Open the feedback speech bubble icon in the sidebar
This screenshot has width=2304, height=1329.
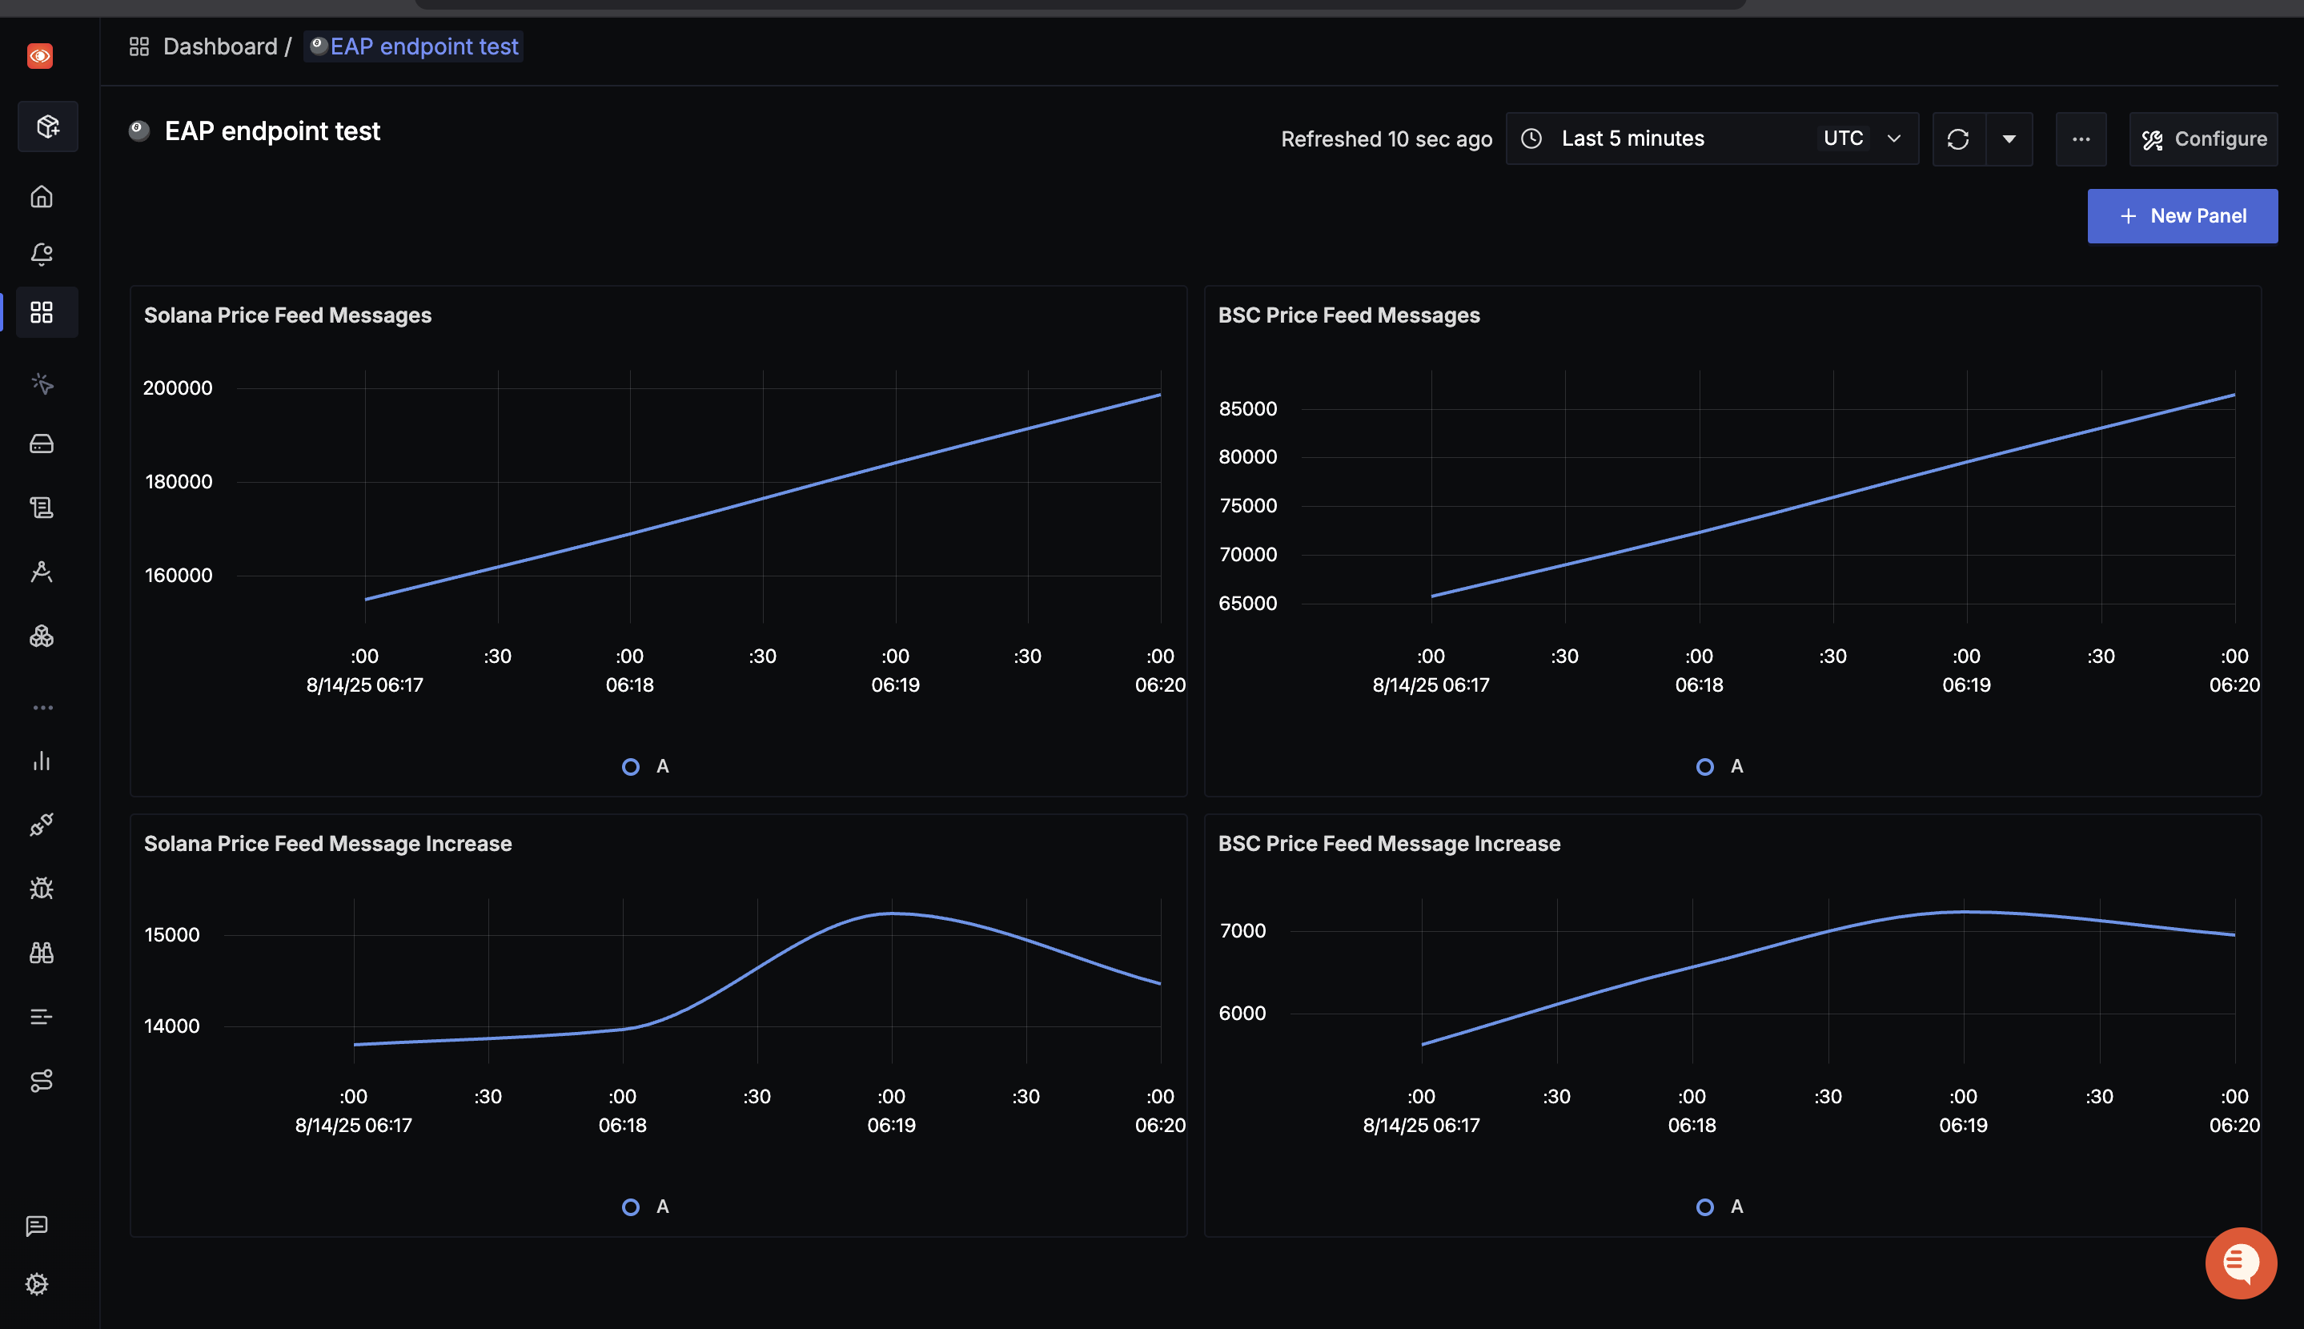click(38, 1226)
